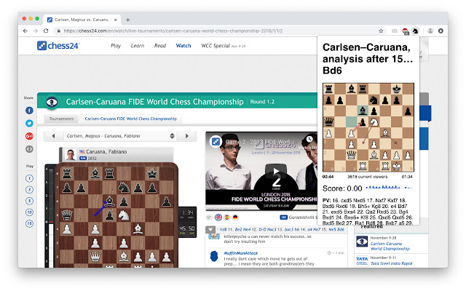Start a 5 minute game from Play sidebar

pos(29,201)
